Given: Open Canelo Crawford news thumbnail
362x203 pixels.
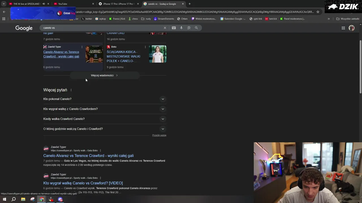Looking at the screenshot, I should coord(94,54).
